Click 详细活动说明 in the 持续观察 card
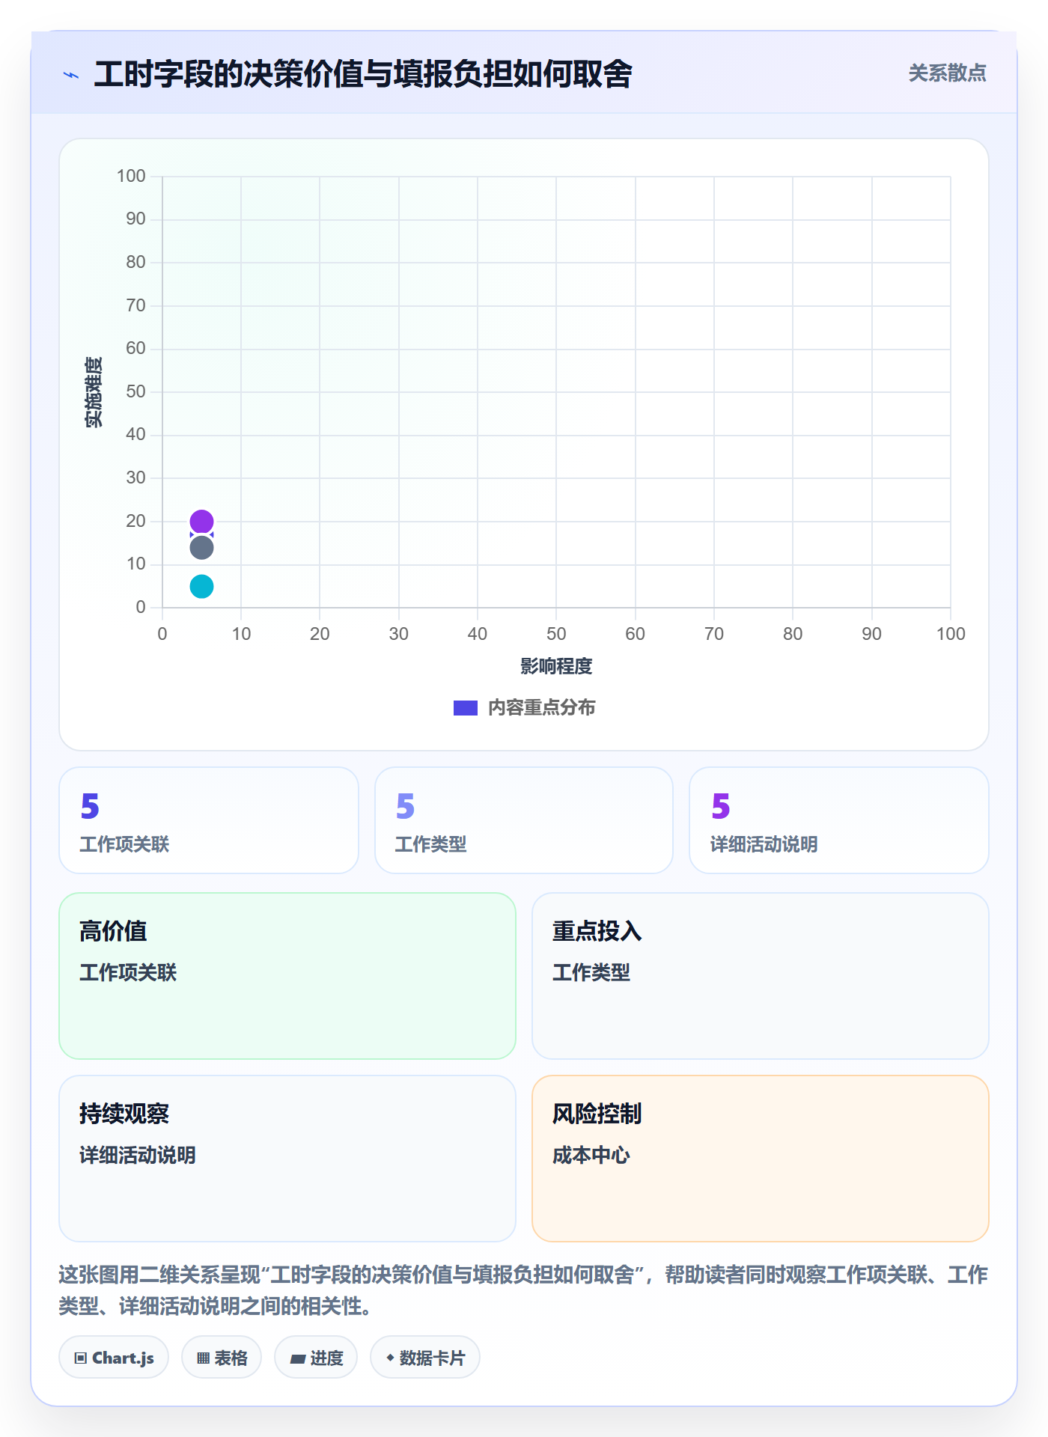 pyautogui.click(x=138, y=1156)
